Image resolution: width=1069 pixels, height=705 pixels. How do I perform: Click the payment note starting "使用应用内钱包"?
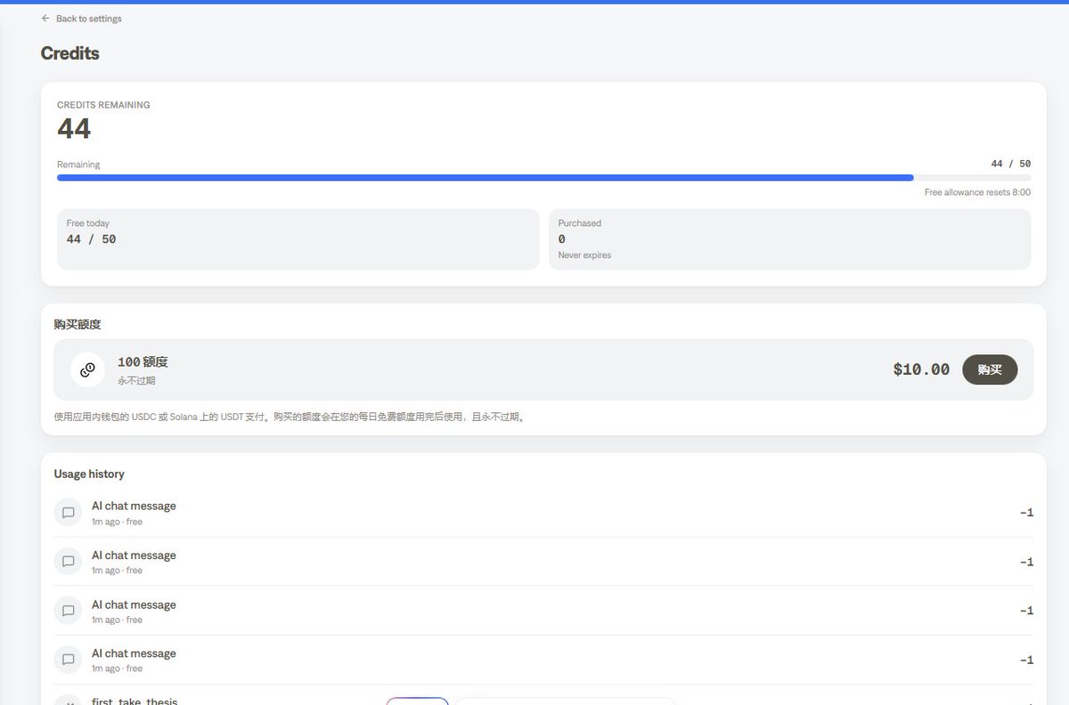coord(291,417)
